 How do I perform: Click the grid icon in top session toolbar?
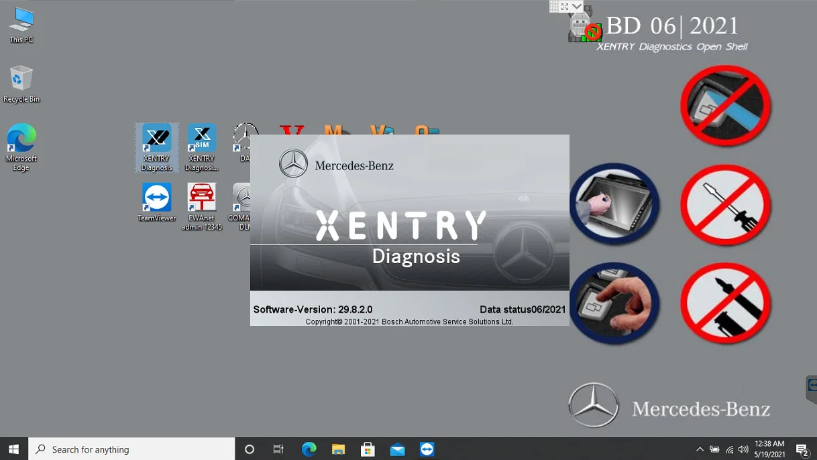[x=554, y=6]
